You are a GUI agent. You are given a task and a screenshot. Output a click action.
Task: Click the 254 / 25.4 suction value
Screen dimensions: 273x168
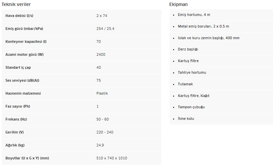click(105, 29)
